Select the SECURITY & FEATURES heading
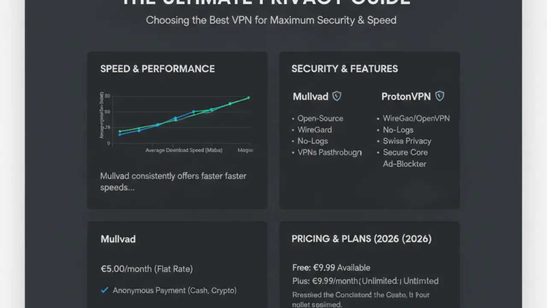Viewport: 547px width, 308px height. (x=344, y=69)
